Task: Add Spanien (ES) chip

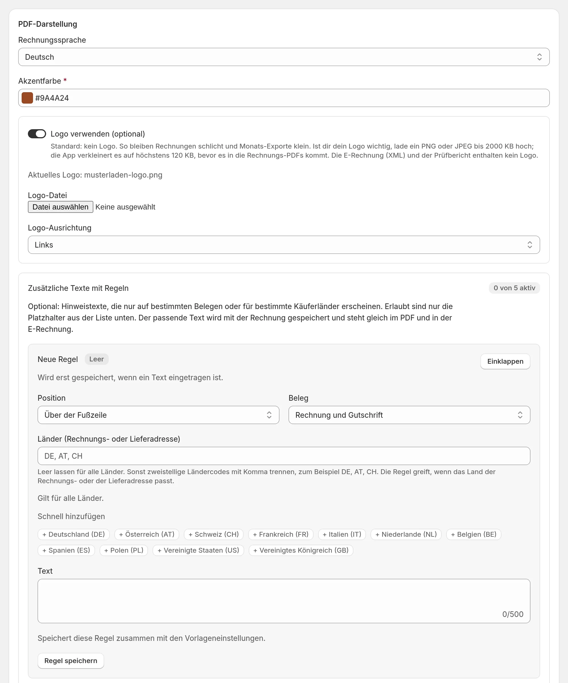Action: click(66, 550)
